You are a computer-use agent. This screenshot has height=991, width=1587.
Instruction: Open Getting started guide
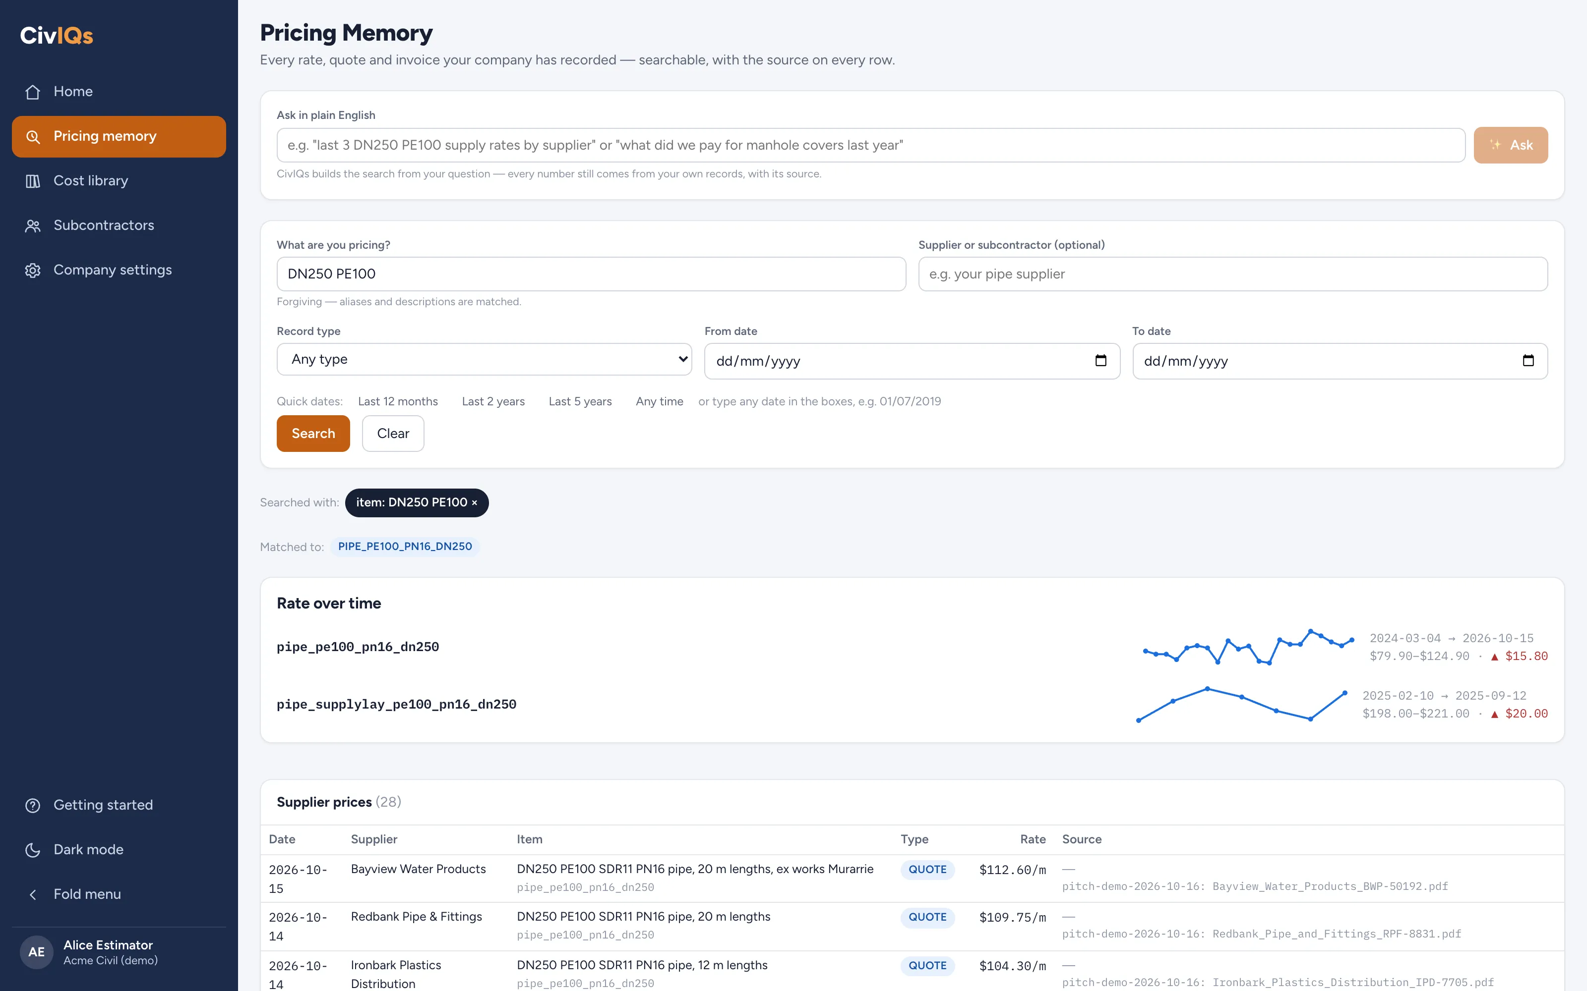(x=119, y=805)
